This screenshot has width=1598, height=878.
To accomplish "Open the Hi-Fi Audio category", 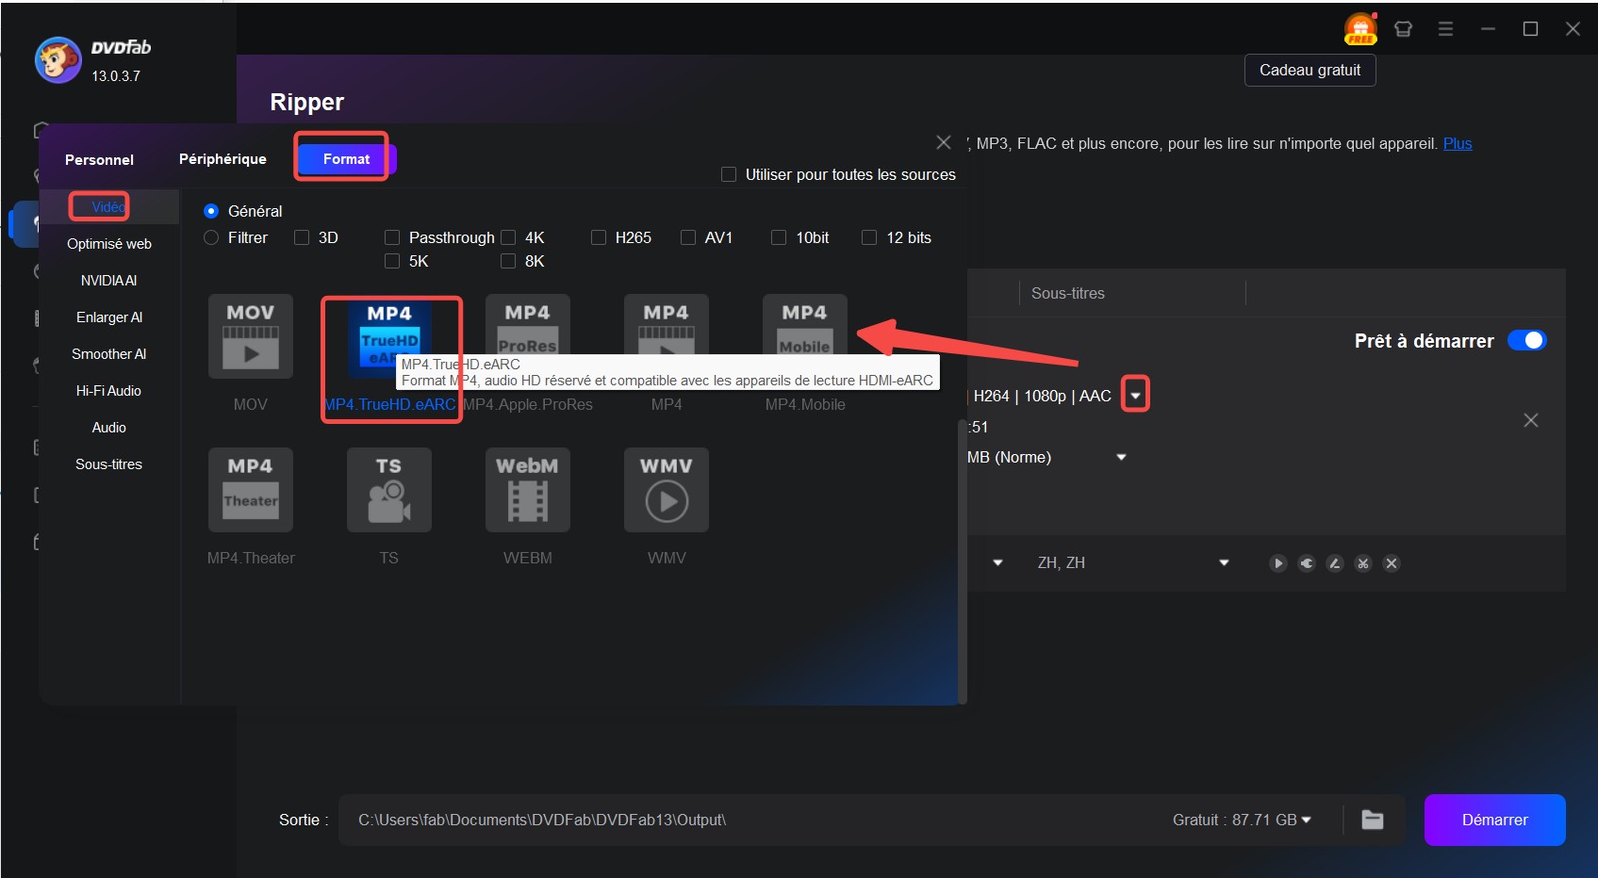I will tap(108, 390).
